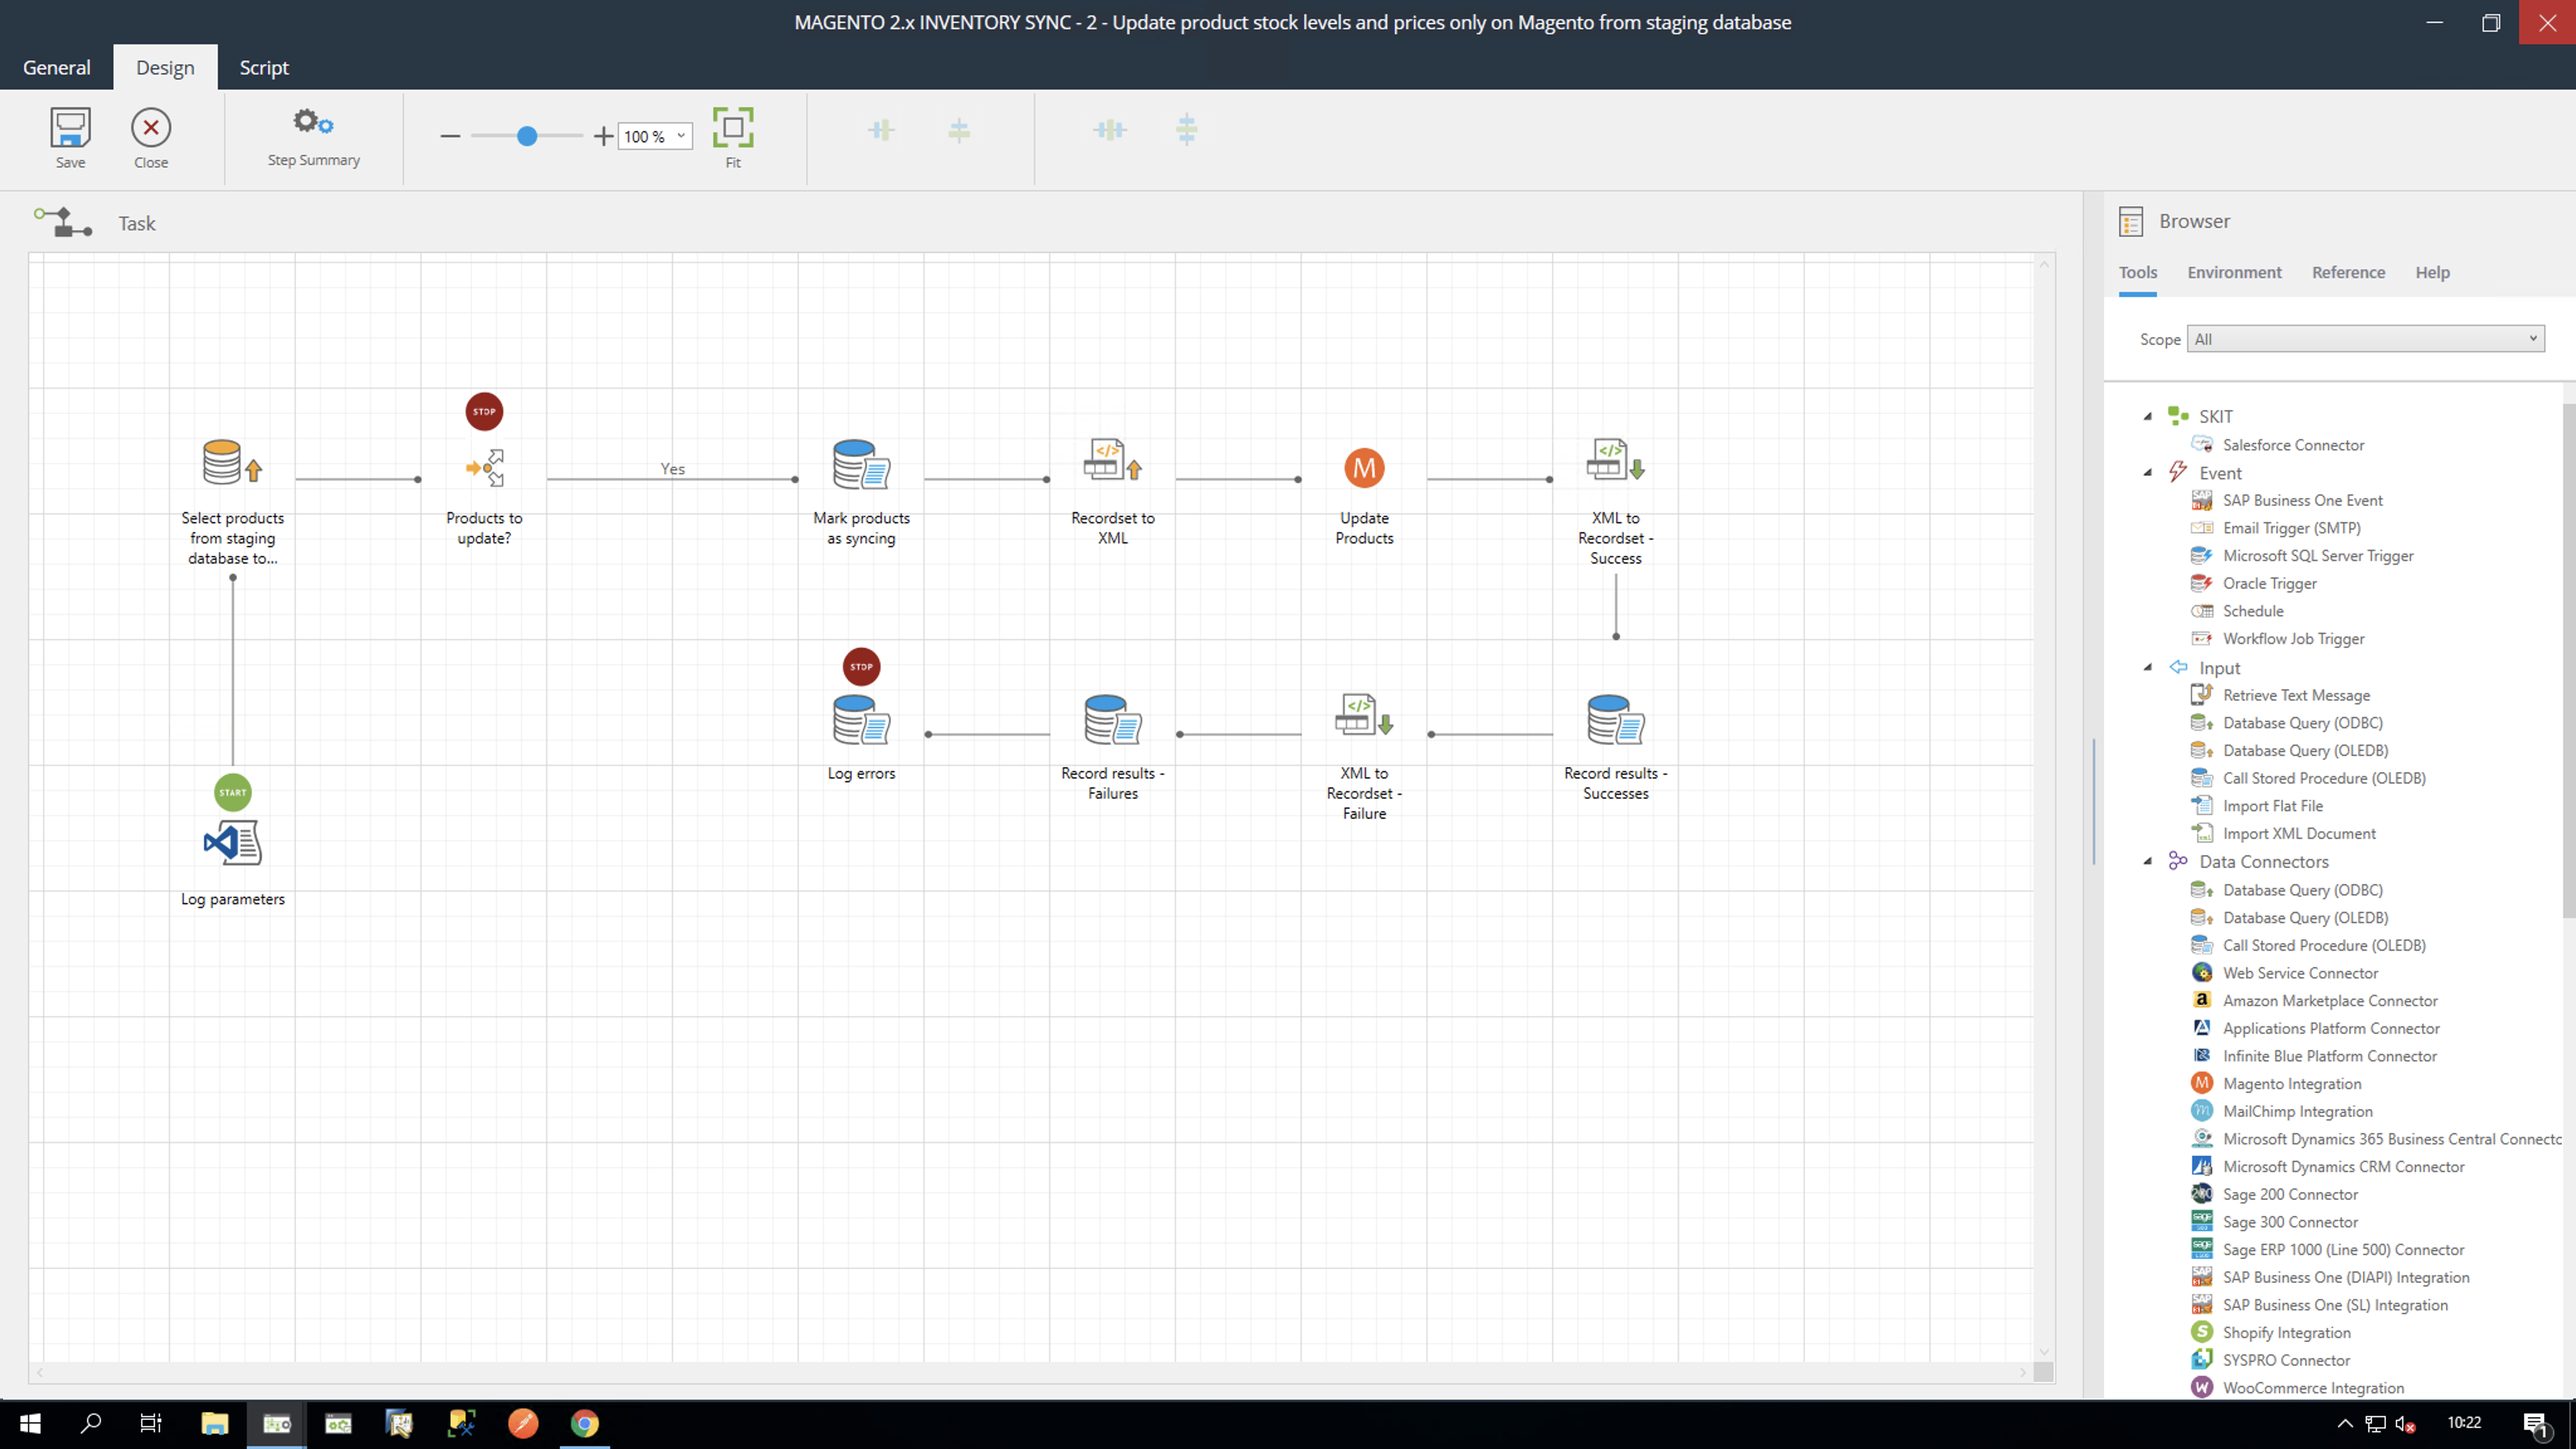Switch to the Design tab

click(x=165, y=67)
